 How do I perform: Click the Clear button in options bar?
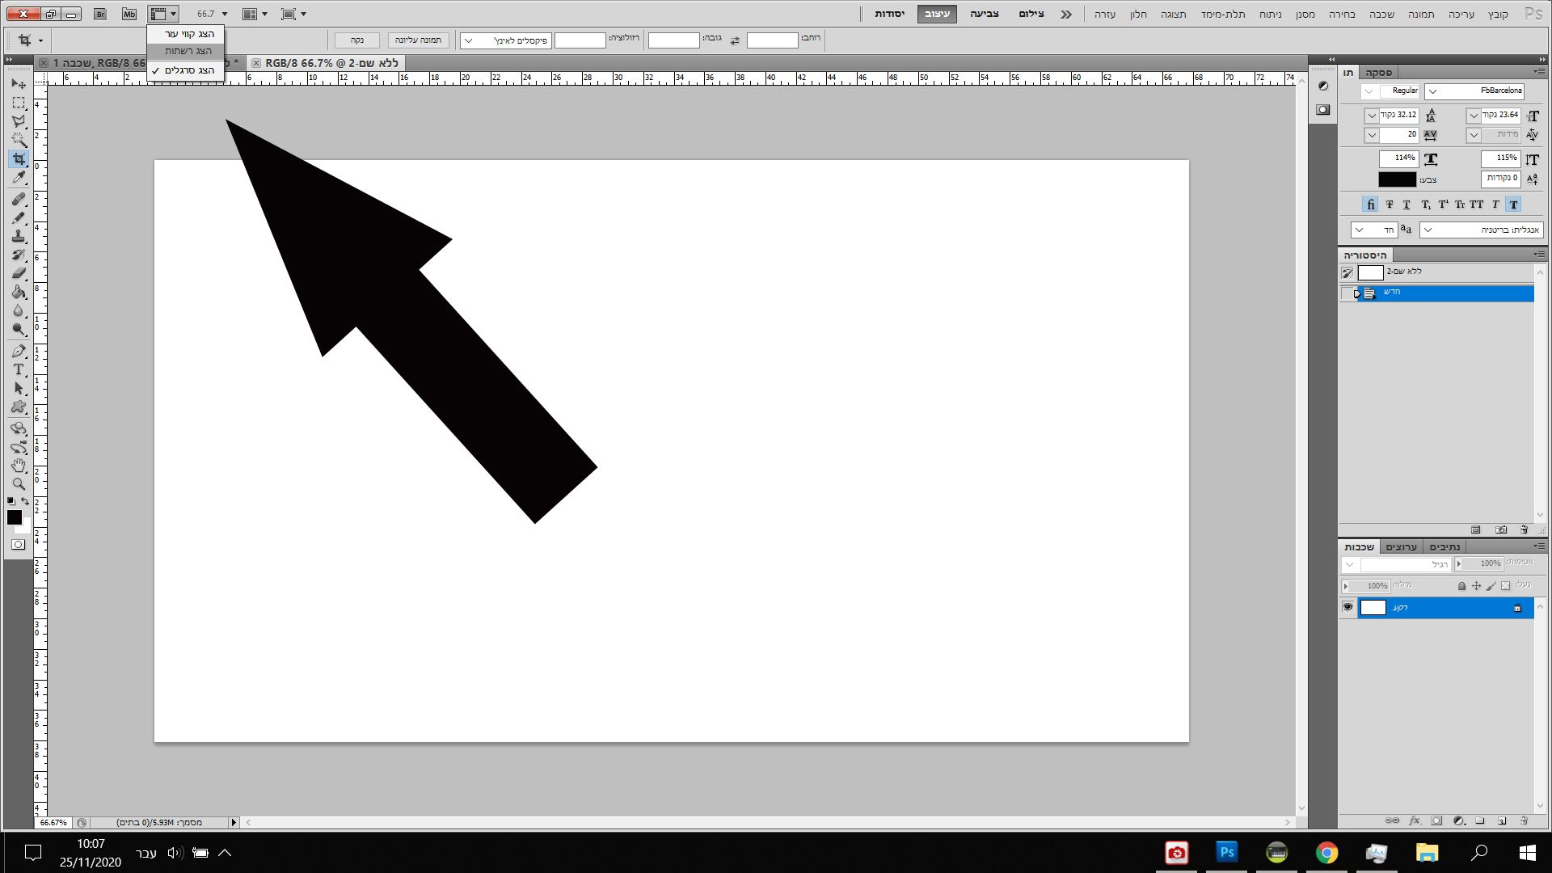356,40
